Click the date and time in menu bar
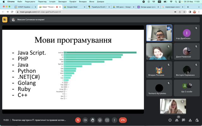The image size is (202, 126). [x=192, y=2]
